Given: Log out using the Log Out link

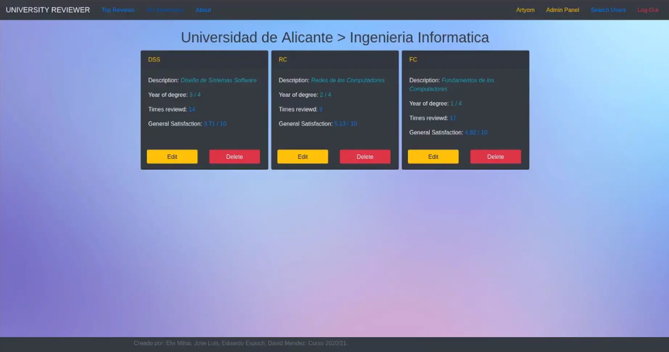Looking at the screenshot, I should [648, 10].
